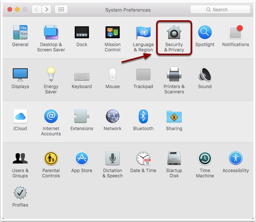Open Spotlight magnifier preferences
The width and height of the screenshot is (256, 222).
tap(205, 32)
